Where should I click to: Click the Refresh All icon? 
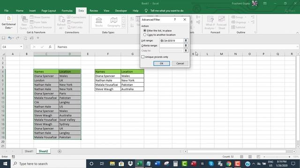61,22
